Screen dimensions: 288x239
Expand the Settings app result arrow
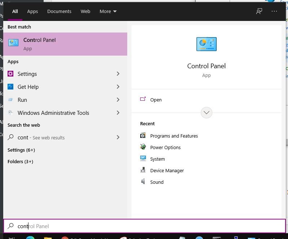(118, 74)
